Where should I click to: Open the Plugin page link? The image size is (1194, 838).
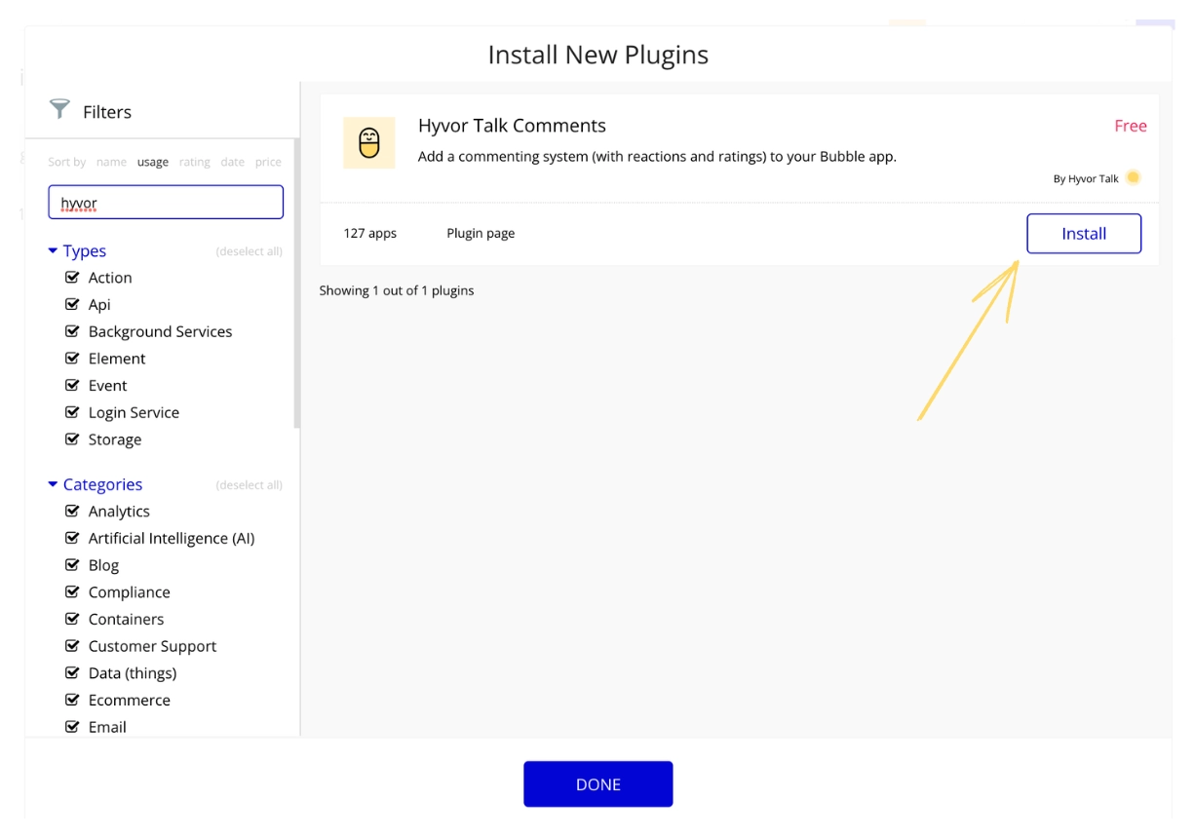481,234
